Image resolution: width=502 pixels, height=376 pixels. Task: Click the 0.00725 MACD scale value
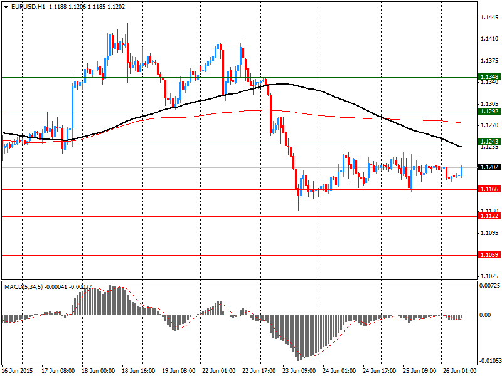(x=489, y=286)
